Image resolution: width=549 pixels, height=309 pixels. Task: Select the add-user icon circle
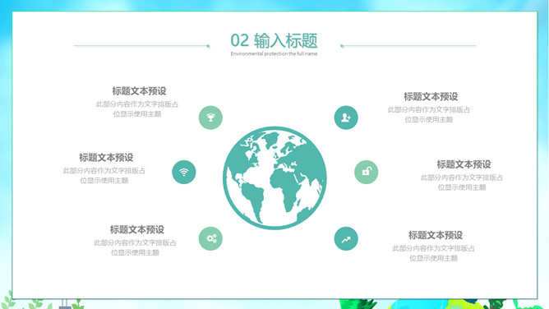click(x=346, y=118)
